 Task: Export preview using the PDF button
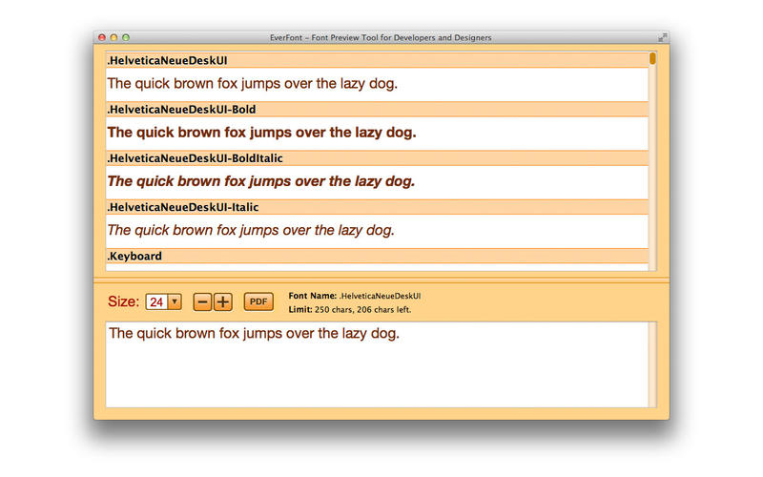click(x=258, y=301)
